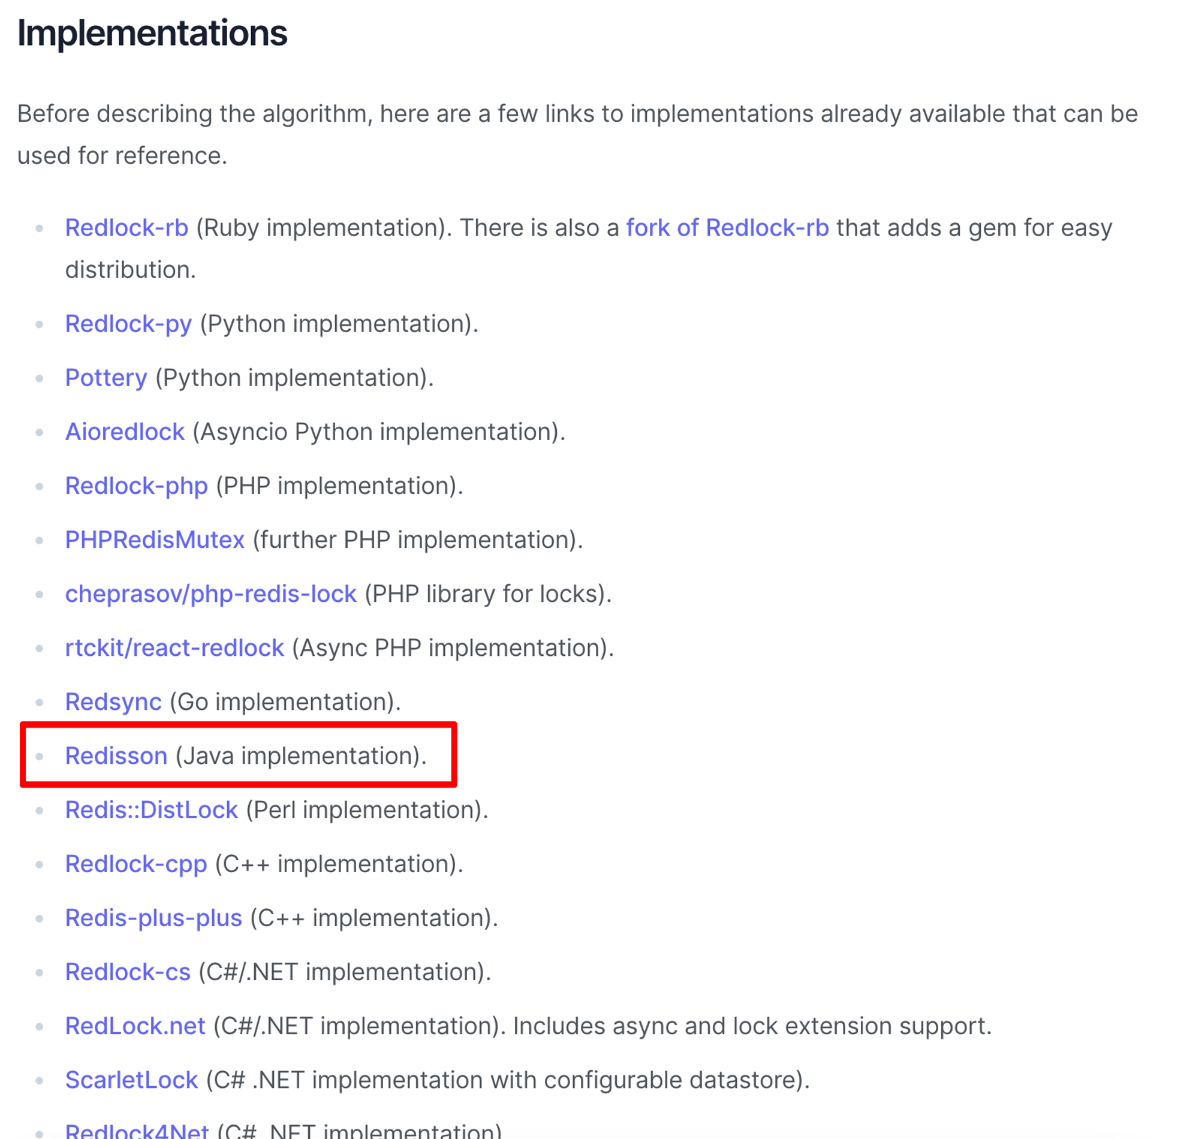1199x1139 pixels.
Task: Open the Redlock-cpp link
Action: [x=137, y=864]
